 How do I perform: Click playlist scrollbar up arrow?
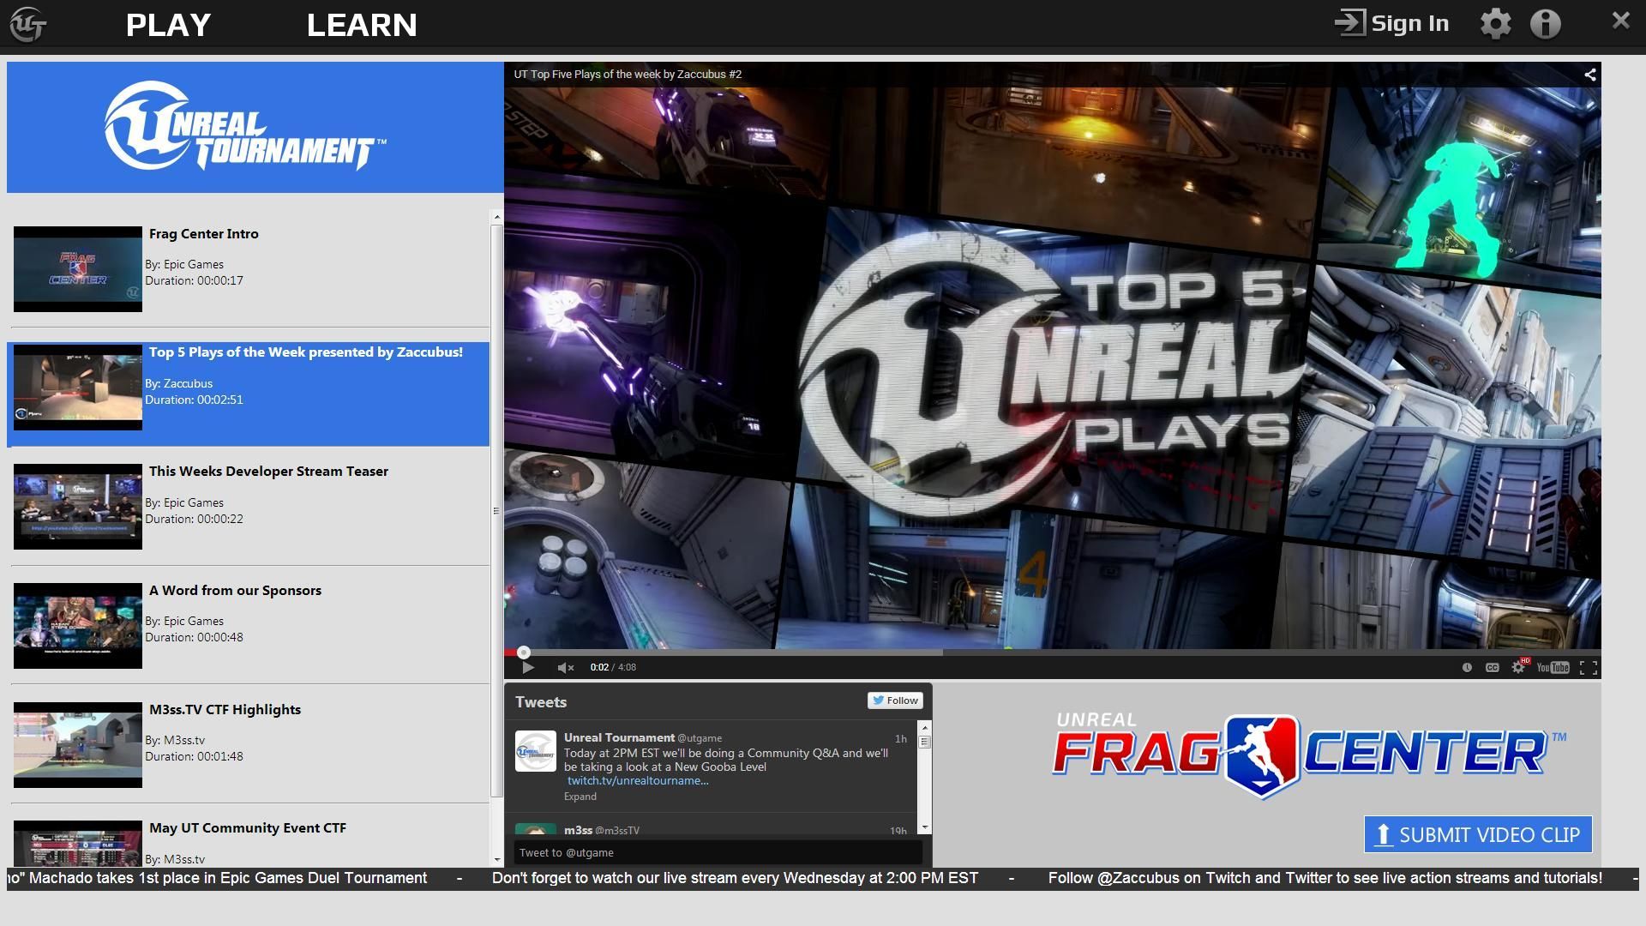tap(497, 217)
